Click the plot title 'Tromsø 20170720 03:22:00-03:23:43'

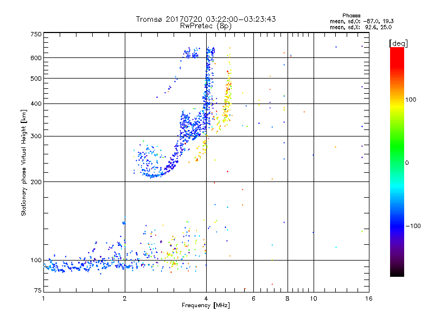206,19
